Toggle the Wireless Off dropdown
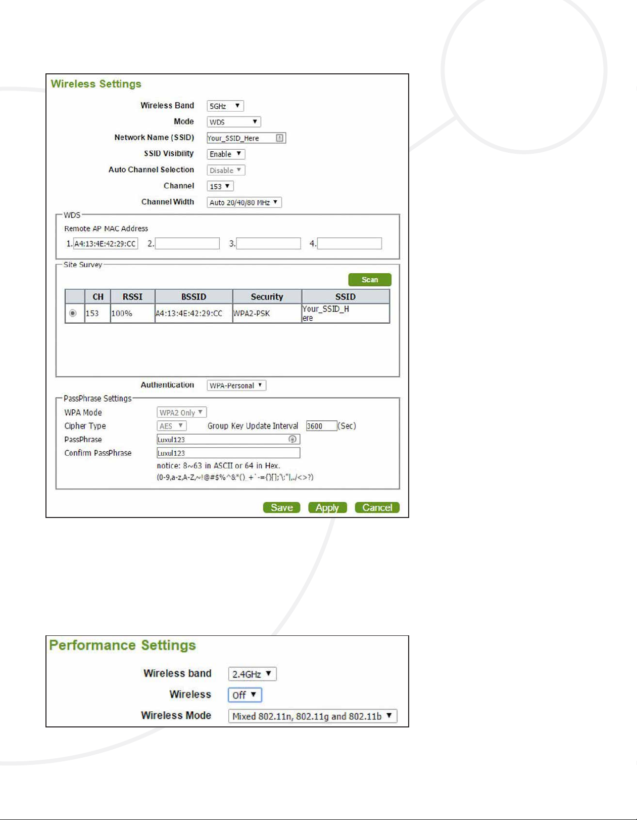The image size is (637, 820). click(244, 695)
